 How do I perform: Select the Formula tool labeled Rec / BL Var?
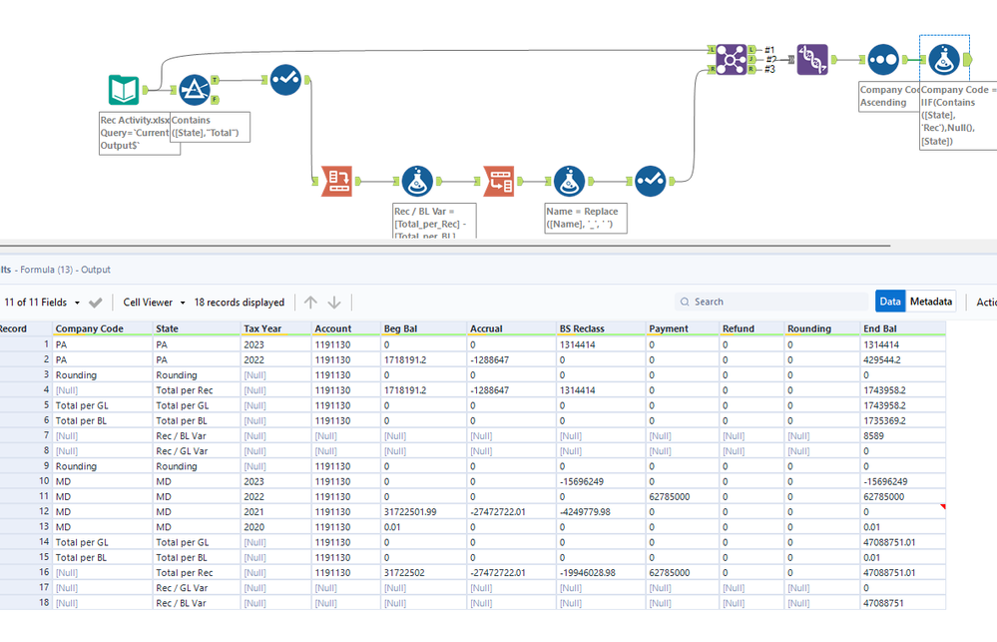(417, 182)
